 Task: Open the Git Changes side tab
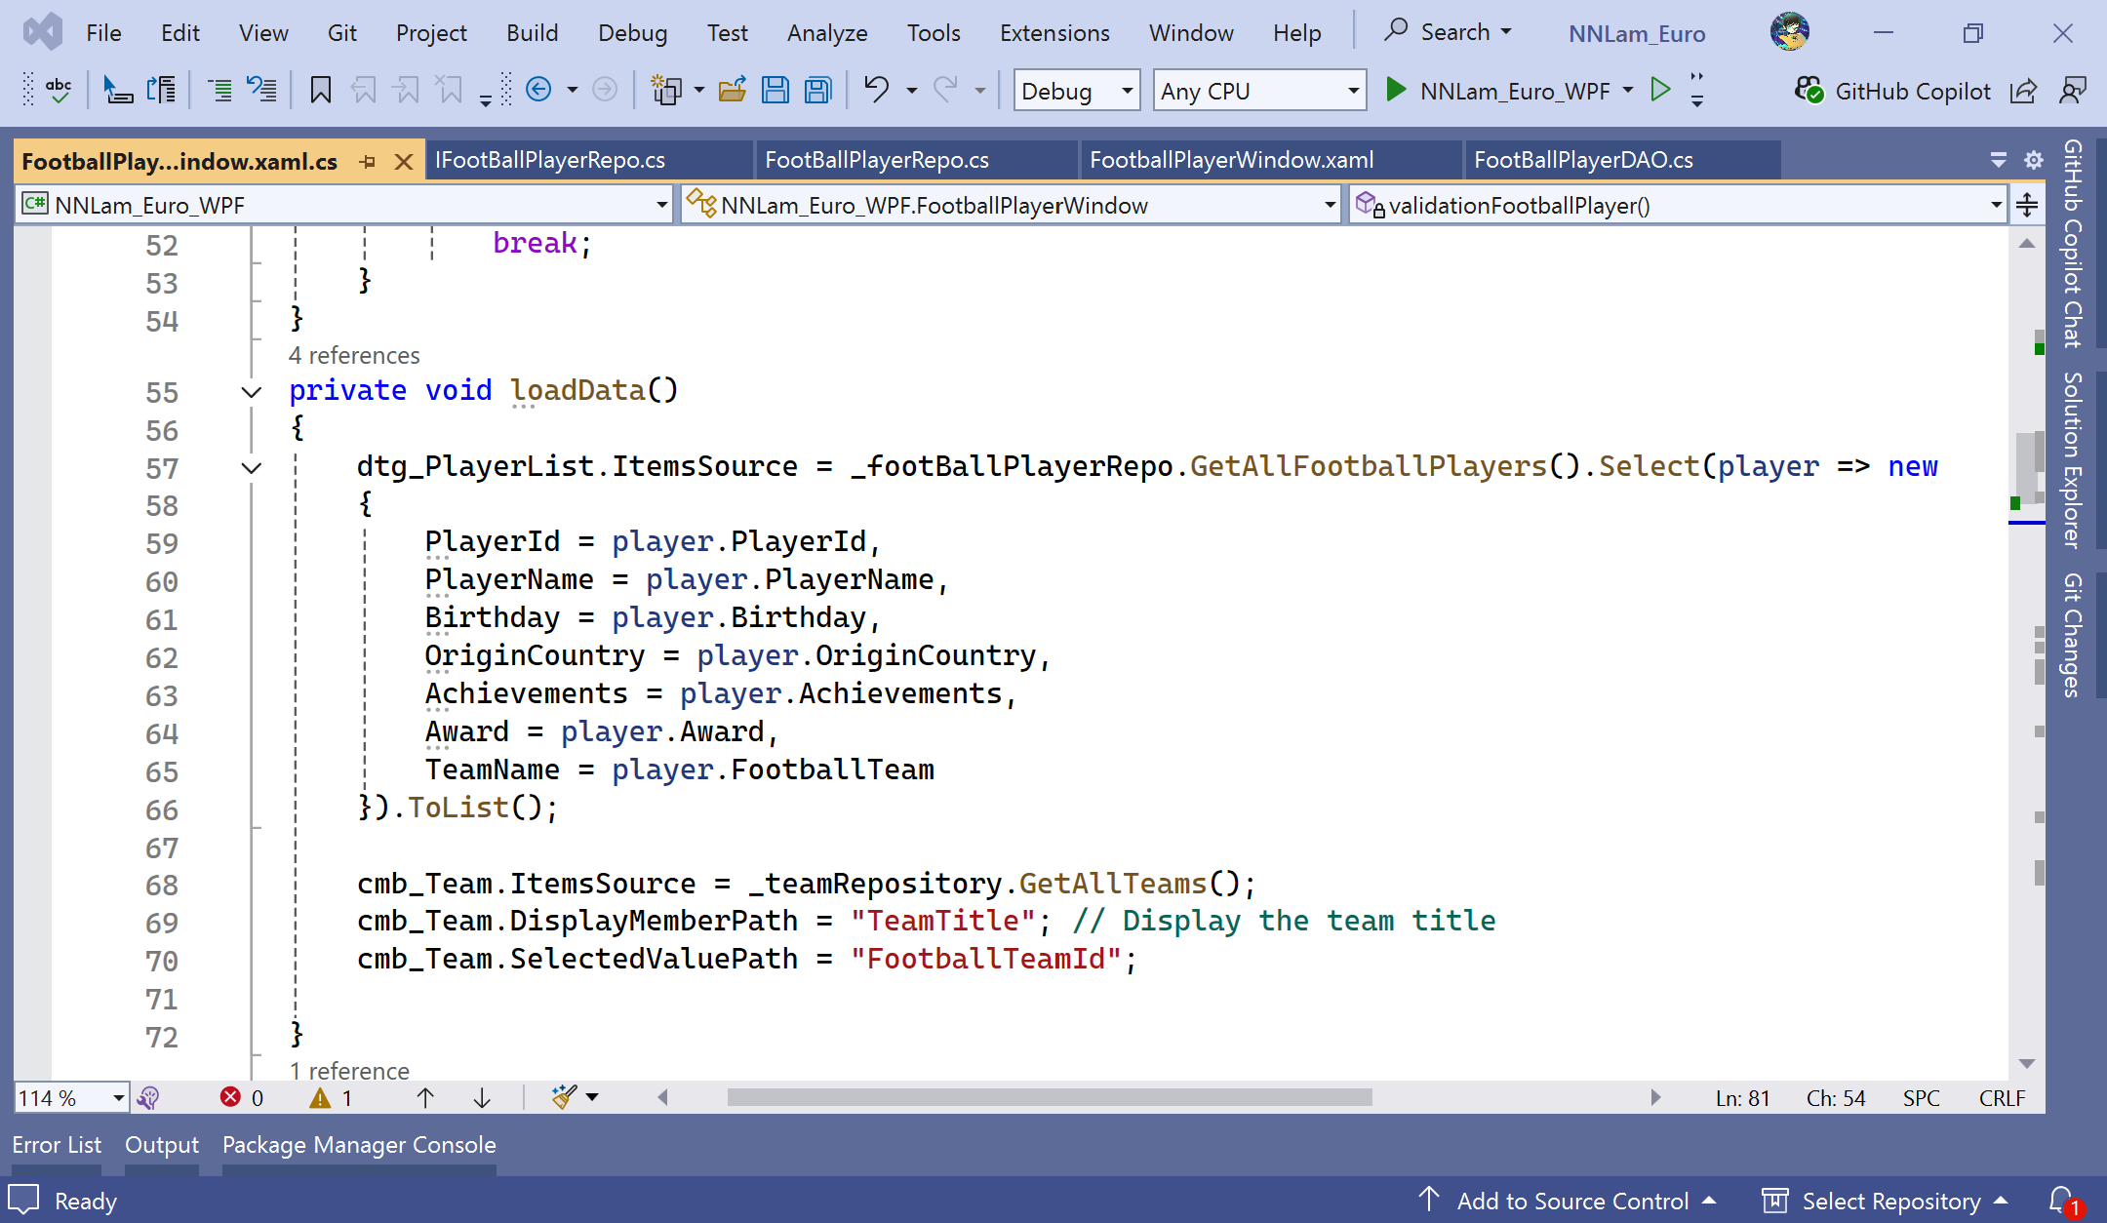[2074, 636]
